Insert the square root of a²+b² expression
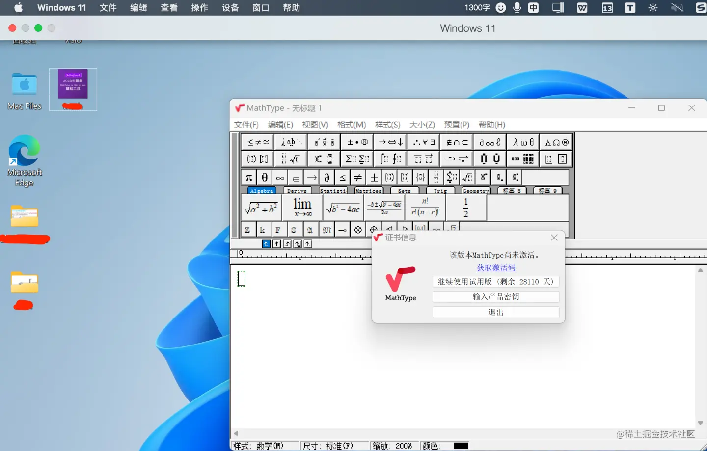707x451 pixels. click(x=261, y=208)
